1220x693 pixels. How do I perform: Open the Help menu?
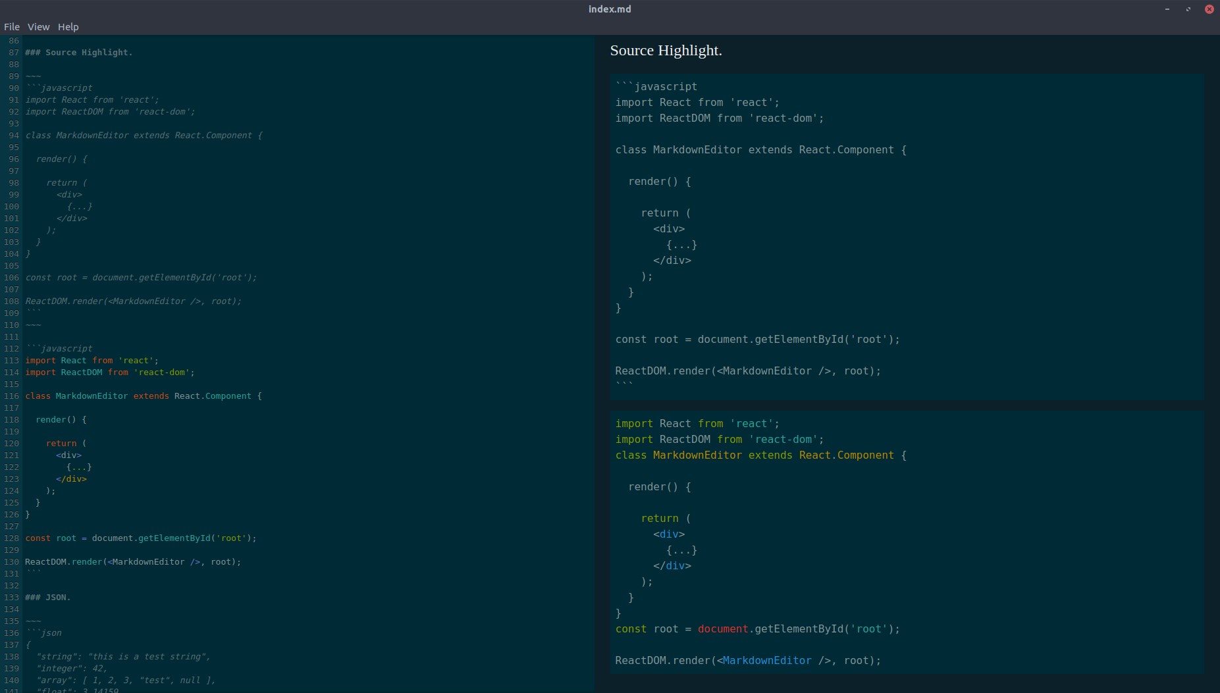pos(68,27)
